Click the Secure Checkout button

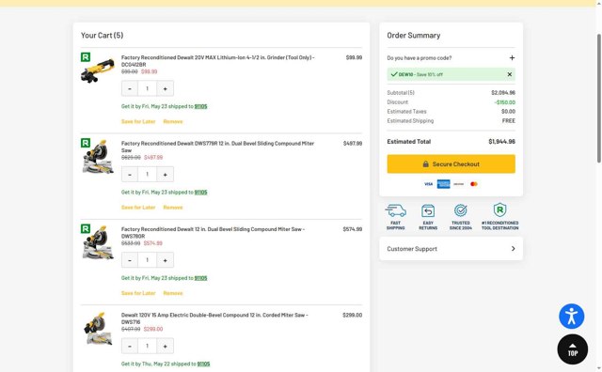coord(451,164)
